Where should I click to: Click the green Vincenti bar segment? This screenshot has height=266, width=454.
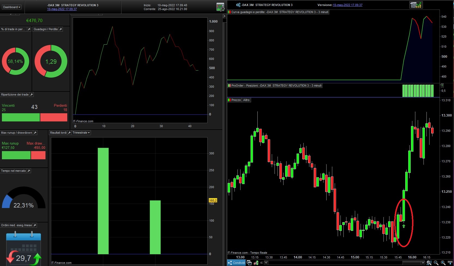pyautogui.click(x=21, y=117)
